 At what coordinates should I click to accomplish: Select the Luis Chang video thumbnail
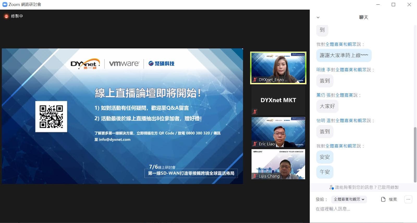[x=278, y=164]
